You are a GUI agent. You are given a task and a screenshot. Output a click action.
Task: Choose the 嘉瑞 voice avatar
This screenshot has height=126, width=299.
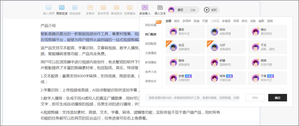point(173,63)
